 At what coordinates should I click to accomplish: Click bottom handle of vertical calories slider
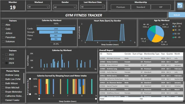[30, 94]
